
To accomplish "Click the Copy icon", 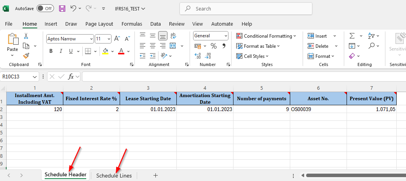I will [26, 46].
